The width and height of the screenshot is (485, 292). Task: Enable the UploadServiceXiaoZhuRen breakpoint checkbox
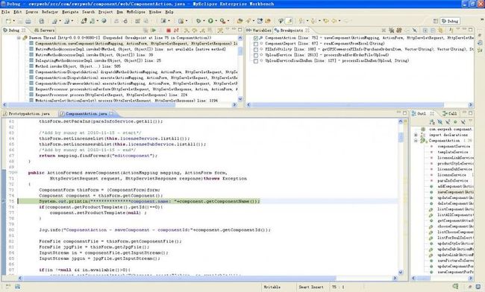click(x=256, y=61)
